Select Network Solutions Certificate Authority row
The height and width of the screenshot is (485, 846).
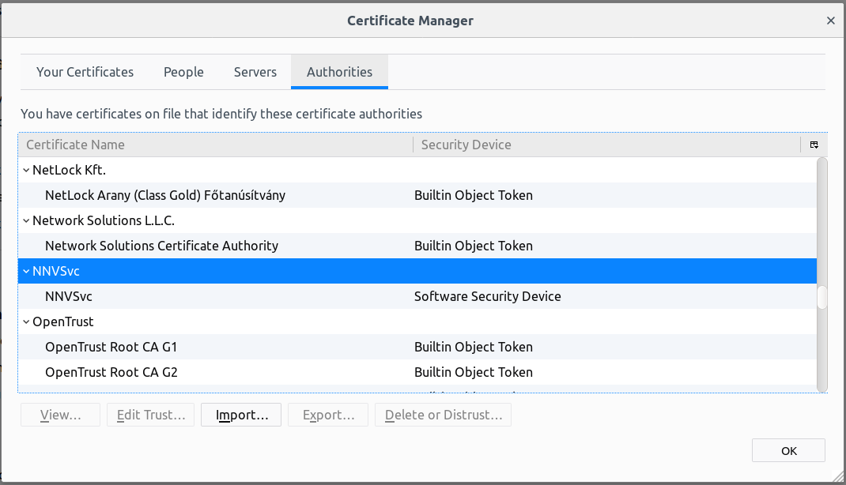(161, 246)
